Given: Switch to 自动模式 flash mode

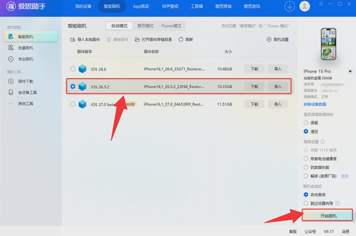Looking at the screenshot, I should pos(119,26).
